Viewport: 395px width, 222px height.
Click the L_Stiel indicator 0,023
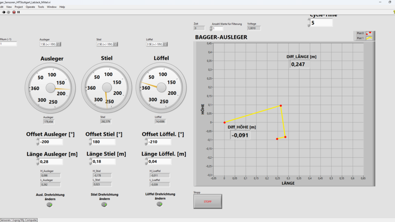(102, 184)
